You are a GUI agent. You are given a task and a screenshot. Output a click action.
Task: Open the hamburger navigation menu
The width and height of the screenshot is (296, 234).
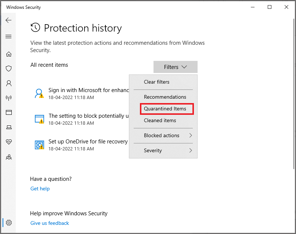coord(8,37)
